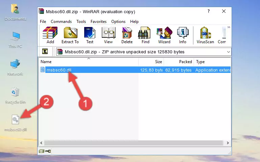
Task: Run VirusScan on the archive
Action: coord(205,35)
